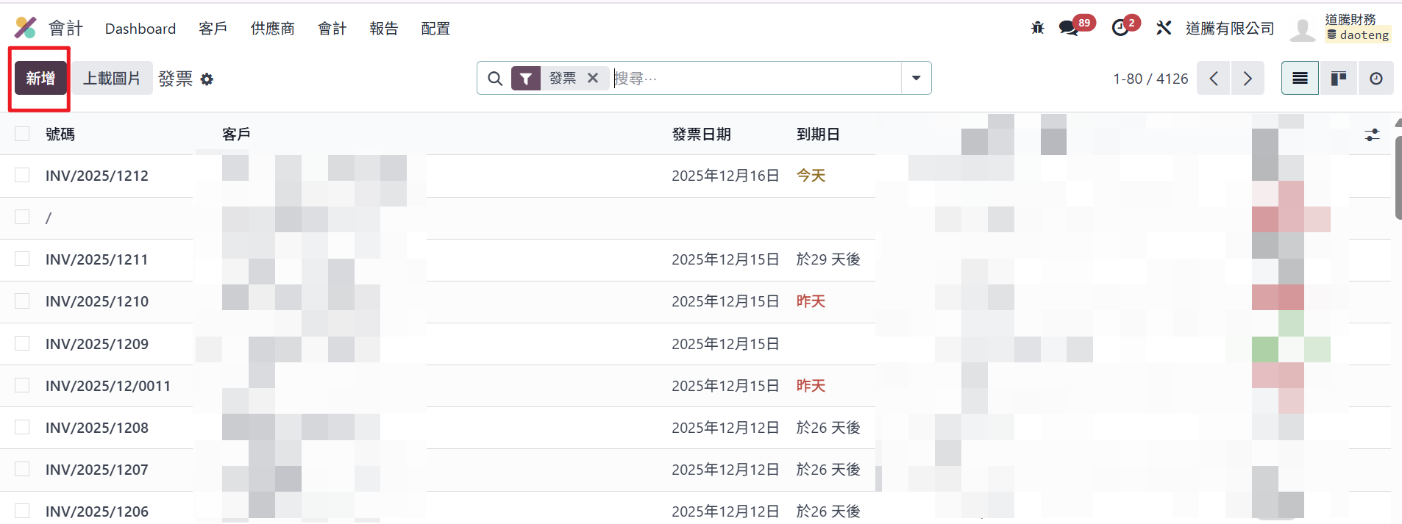Switch to list view

[x=1300, y=79]
